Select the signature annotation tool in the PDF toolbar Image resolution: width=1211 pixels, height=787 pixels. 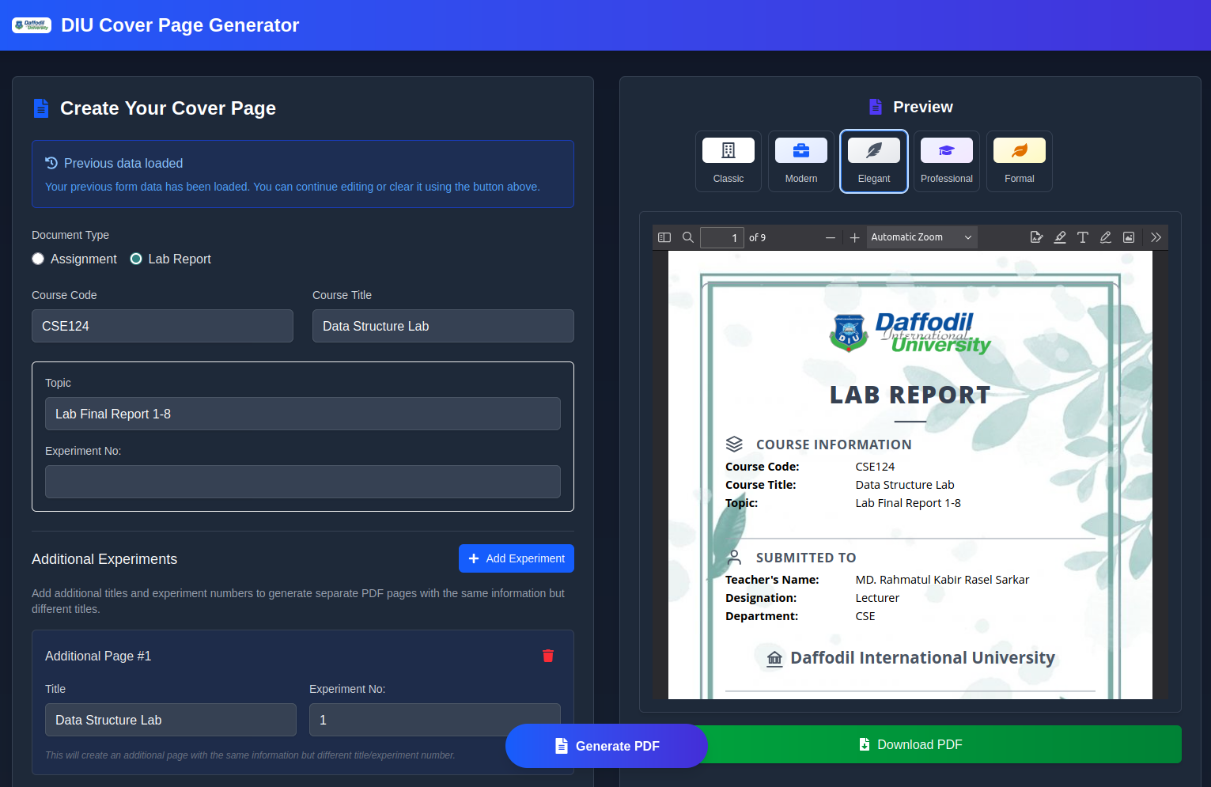pyautogui.click(x=1037, y=237)
